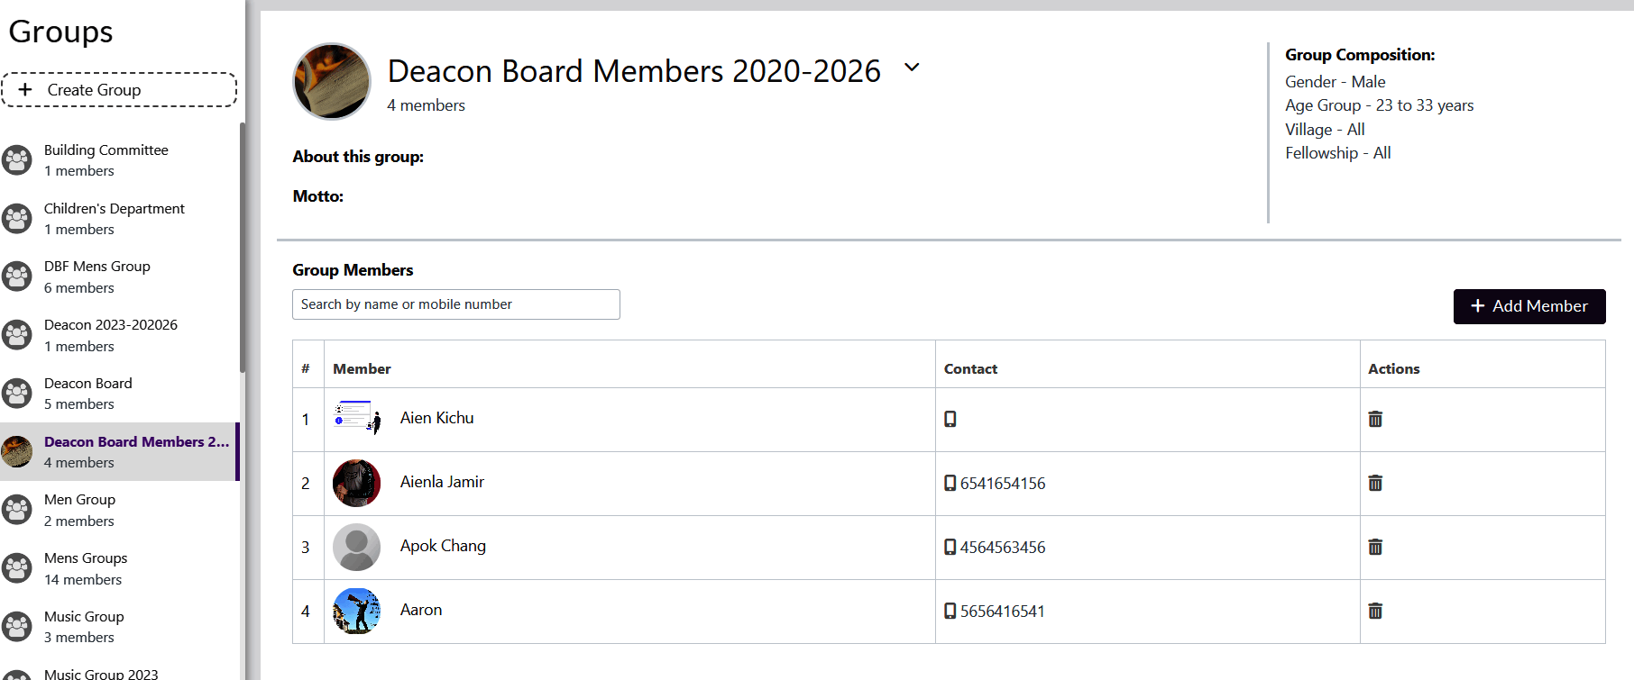Click the member search input field
Viewport: 1634px width, 680px height.
click(x=455, y=304)
